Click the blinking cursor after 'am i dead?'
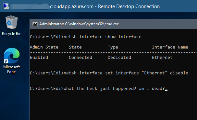Screen dimensions: 197x120 pos(166,90)
